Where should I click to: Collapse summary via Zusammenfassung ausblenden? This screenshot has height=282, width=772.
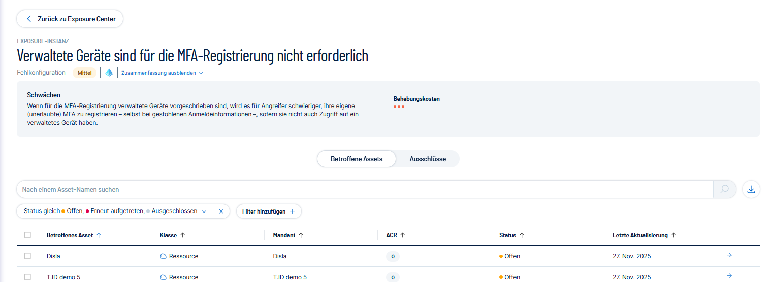pyautogui.click(x=162, y=73)
